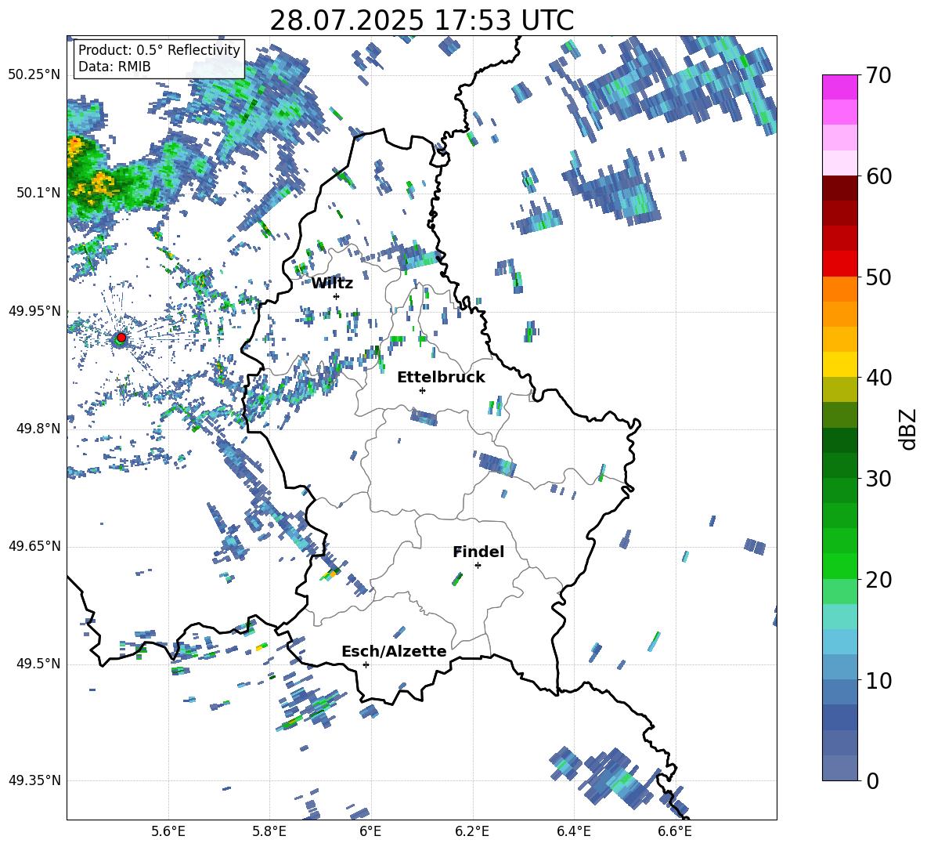Image resolution: width=927 pixels, height=847 pixels.
Task: Click the Wiltz city label
Action: click(x=332, y=284)
